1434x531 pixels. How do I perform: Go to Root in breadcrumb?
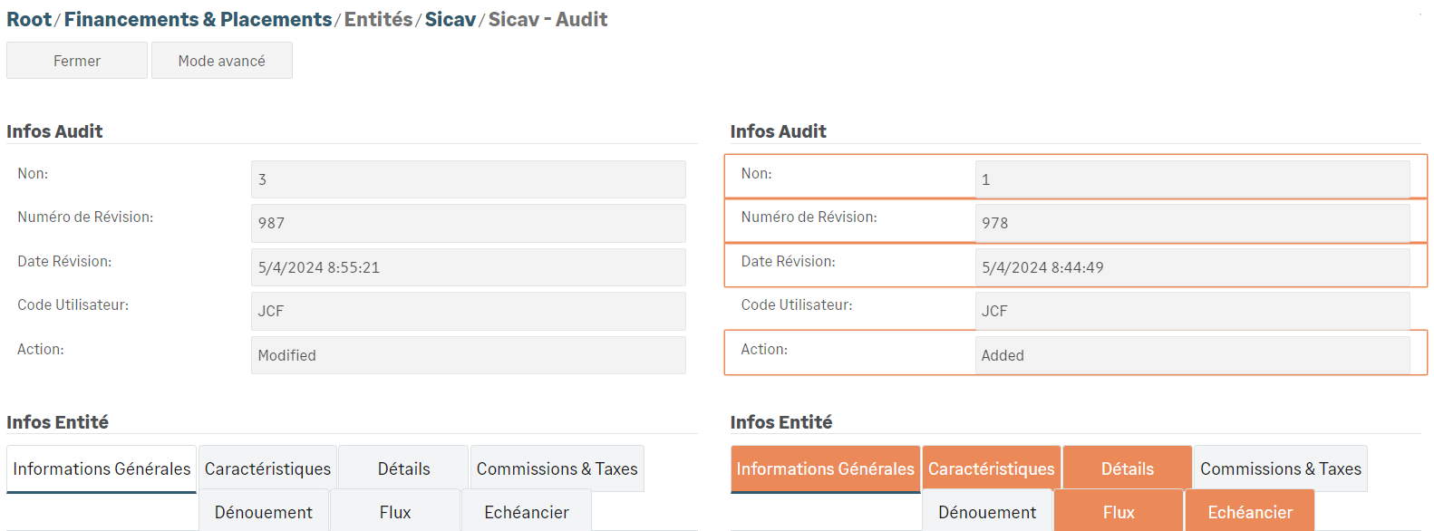point(29,19)
